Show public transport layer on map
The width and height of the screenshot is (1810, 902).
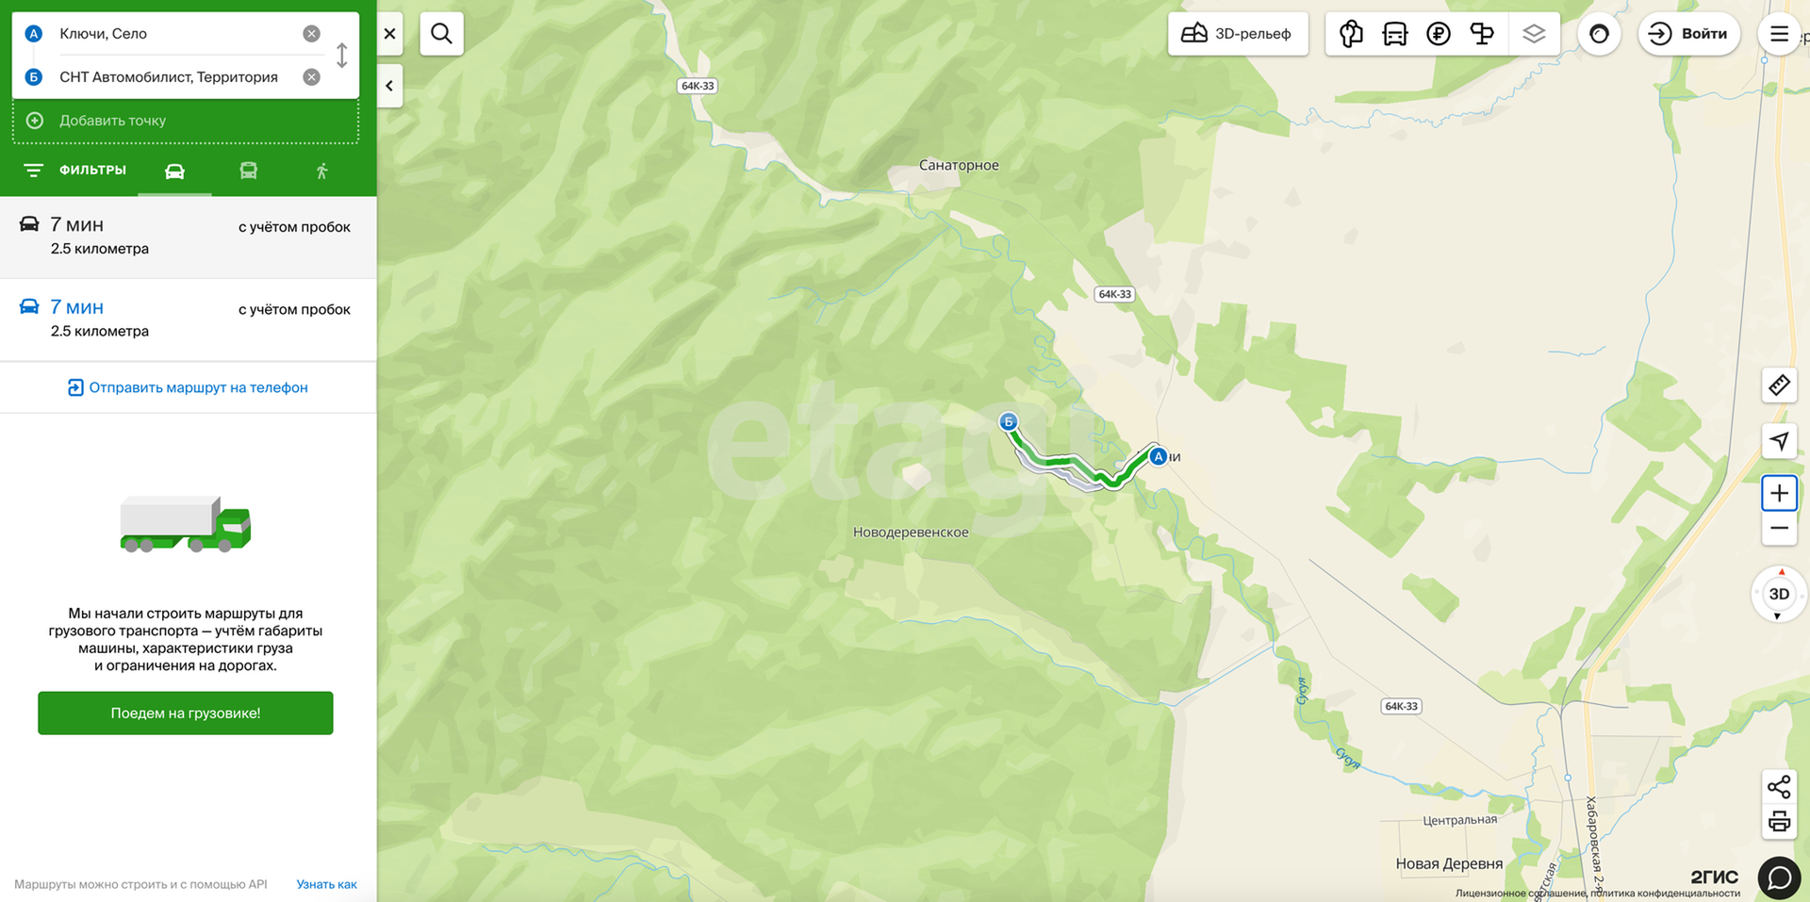(1394, 34)
